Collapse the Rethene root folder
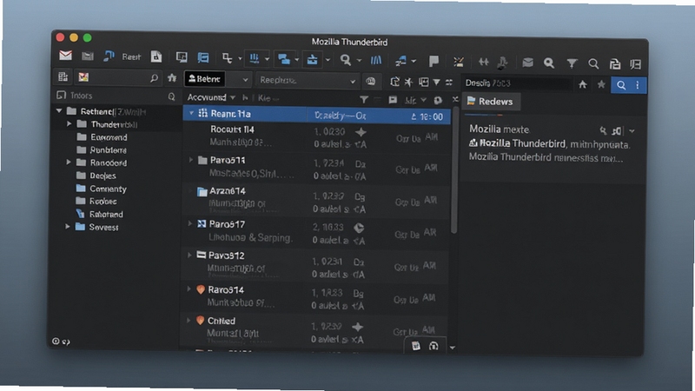Image resolution: width=695 pixels, height=391 pixels. click(x=59, y=111)
